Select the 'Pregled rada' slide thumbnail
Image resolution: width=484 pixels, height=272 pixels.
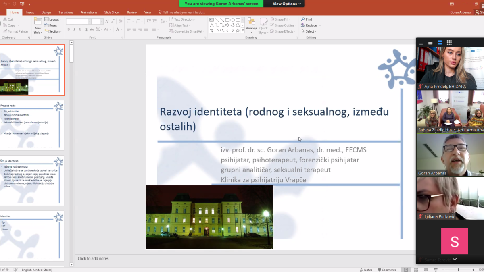click(x=32, y=125)
